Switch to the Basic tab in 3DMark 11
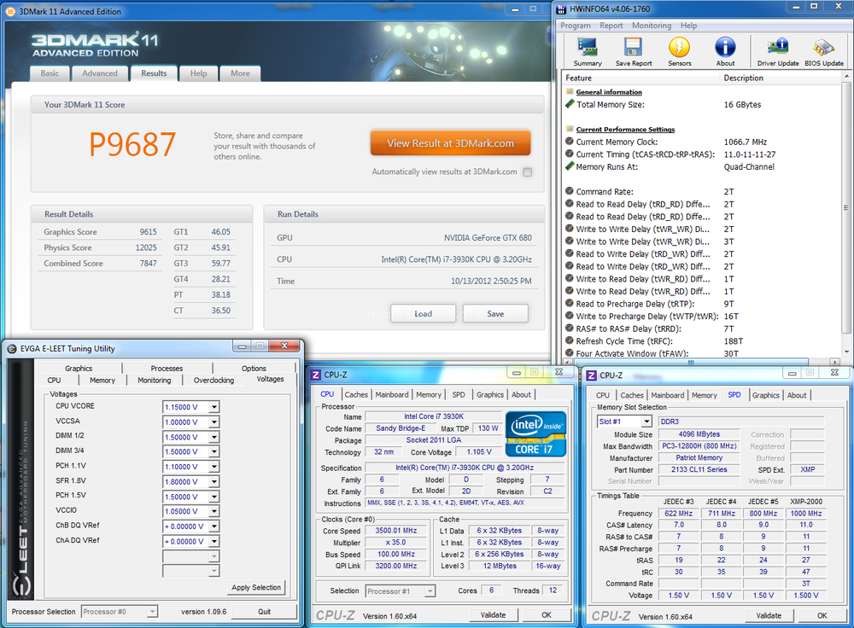The width and height of the screenshot is (854, 628). pyautogui.click(x=50, y=73)
